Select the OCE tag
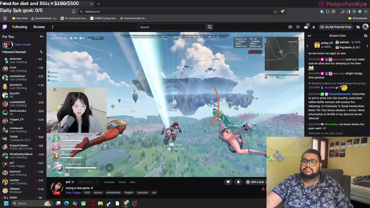The height and width of the screenshot is (208, 370). pyautogui.click(x=87, y=193)
